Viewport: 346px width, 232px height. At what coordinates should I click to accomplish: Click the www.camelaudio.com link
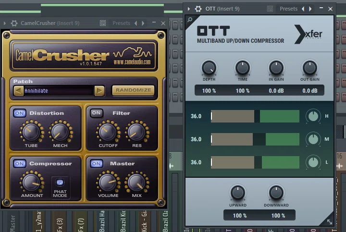click(132, 62)
